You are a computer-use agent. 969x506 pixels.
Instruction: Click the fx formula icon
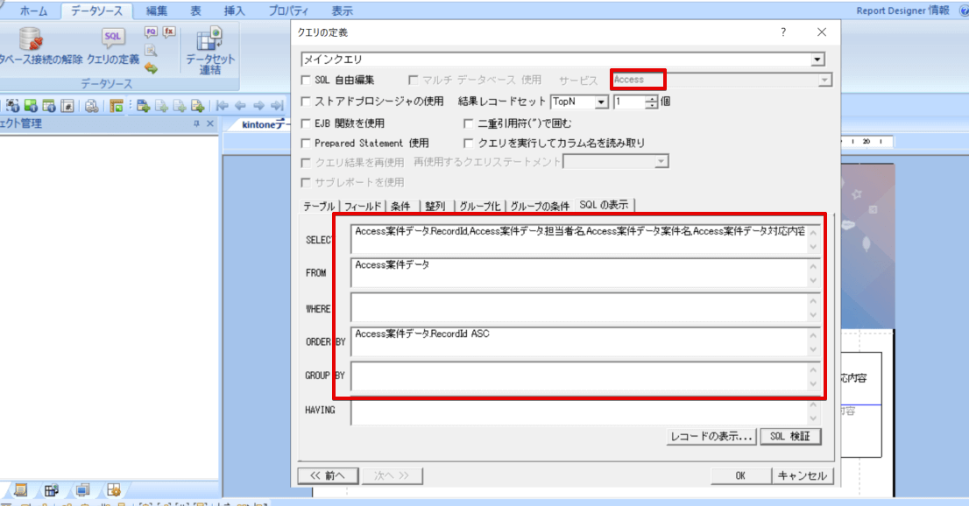click(169, 32)
